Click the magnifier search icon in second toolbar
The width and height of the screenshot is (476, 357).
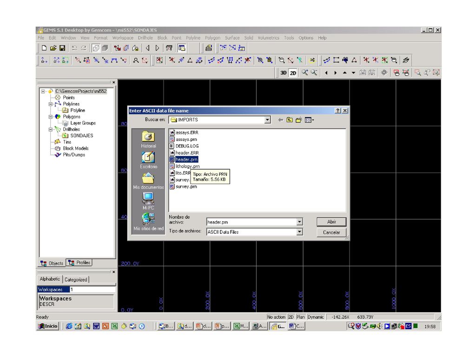tap(136, 60)
